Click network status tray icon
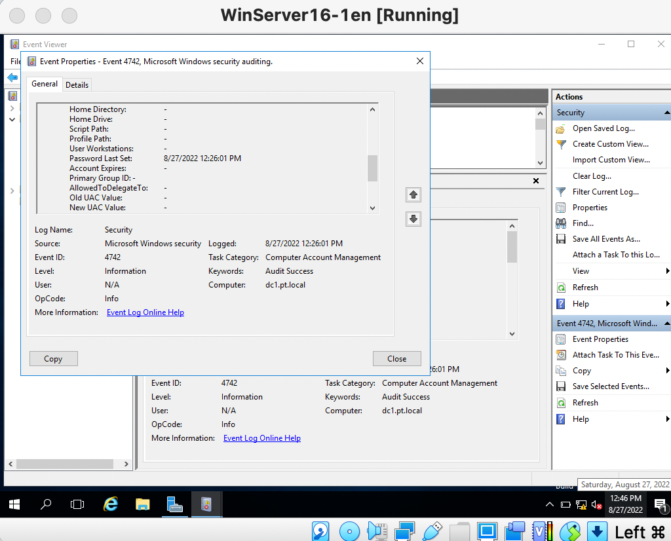 [x=581, y=505]
